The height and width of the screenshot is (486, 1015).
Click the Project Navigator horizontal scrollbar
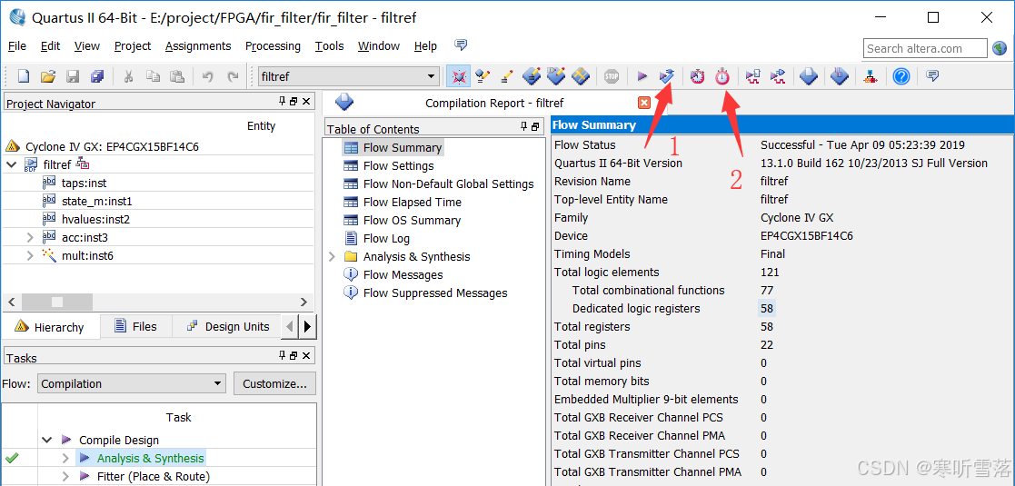(x=158, y=302)
